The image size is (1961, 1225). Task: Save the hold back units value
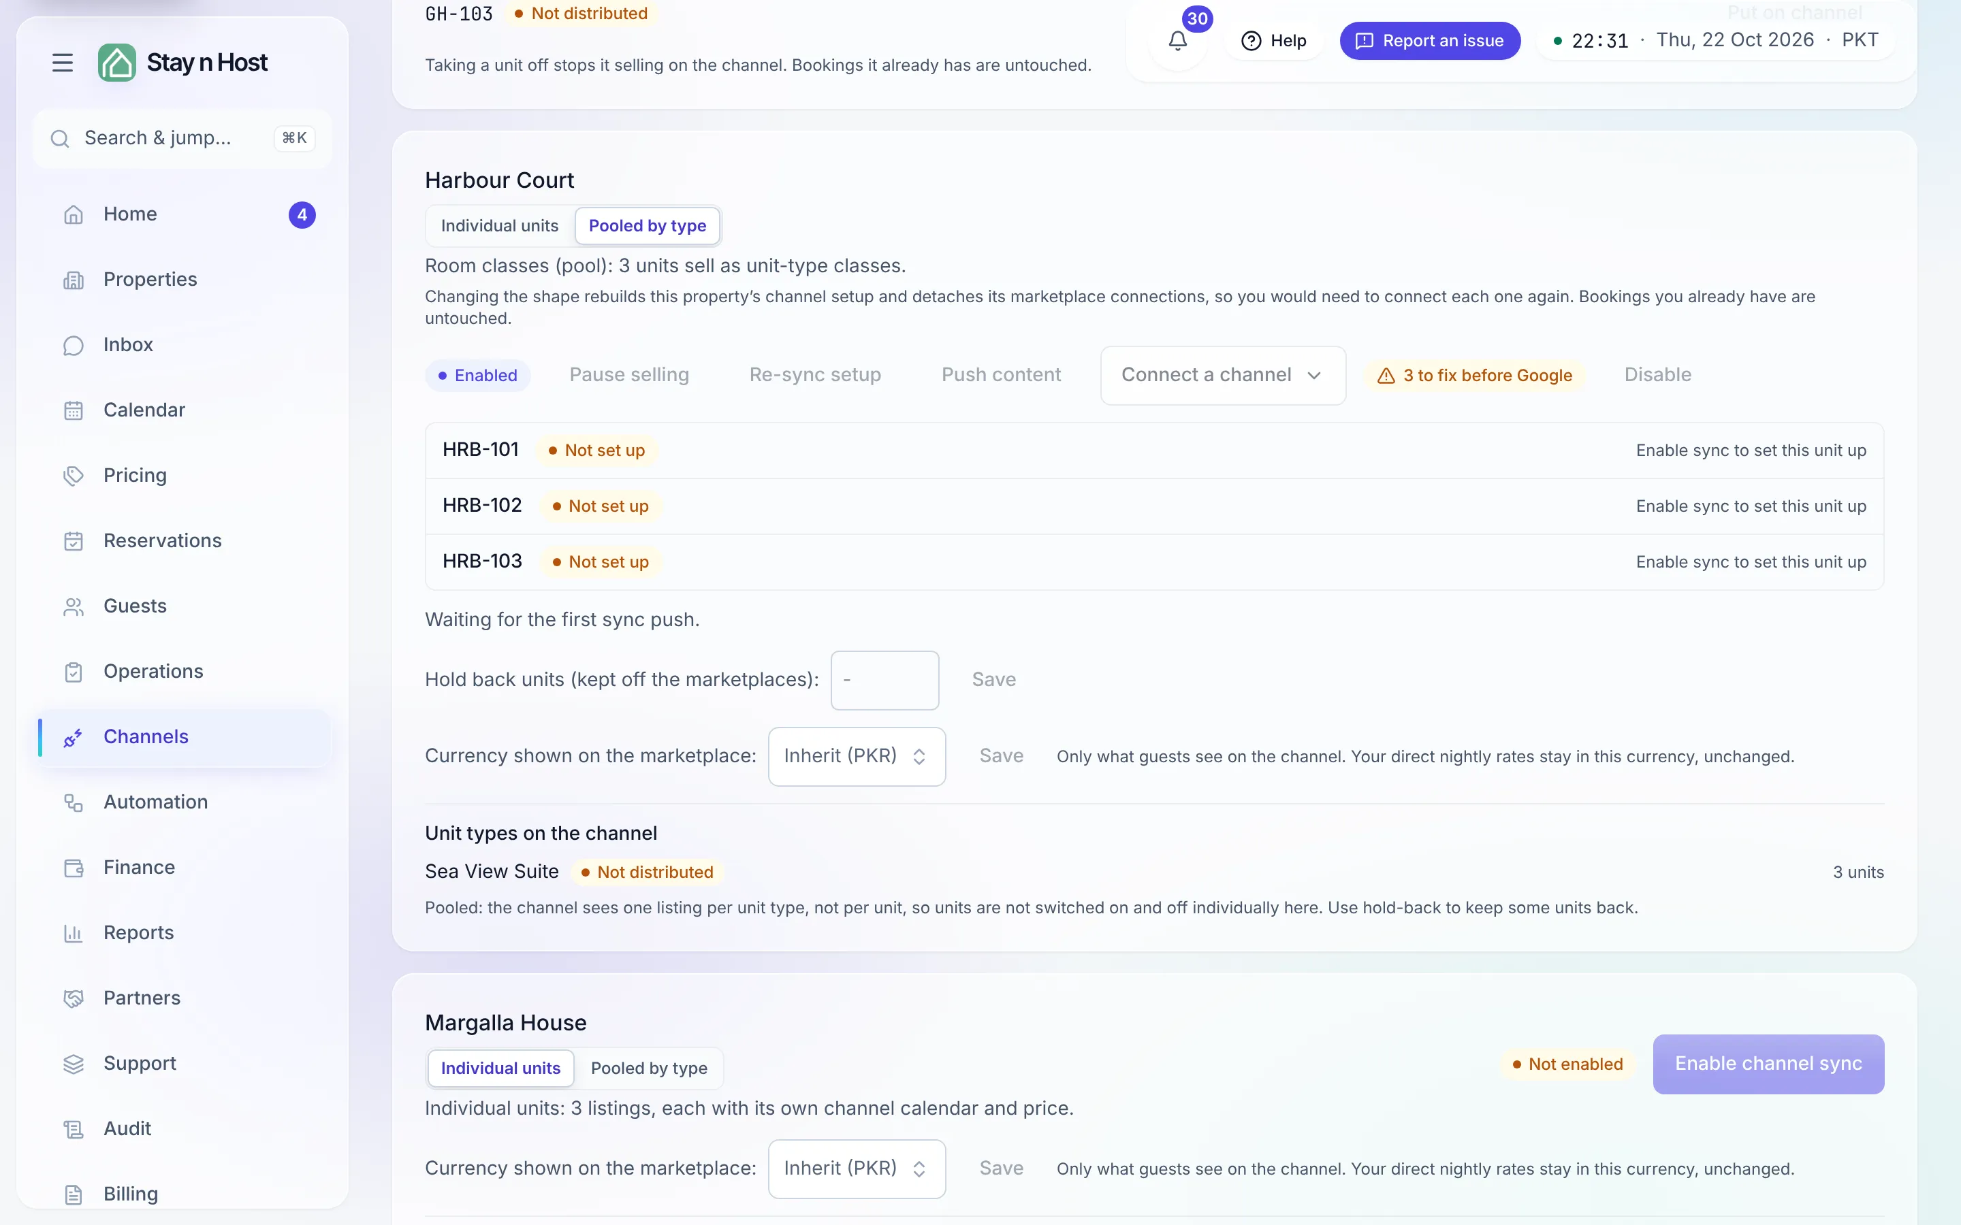click(x=993, y=680)
